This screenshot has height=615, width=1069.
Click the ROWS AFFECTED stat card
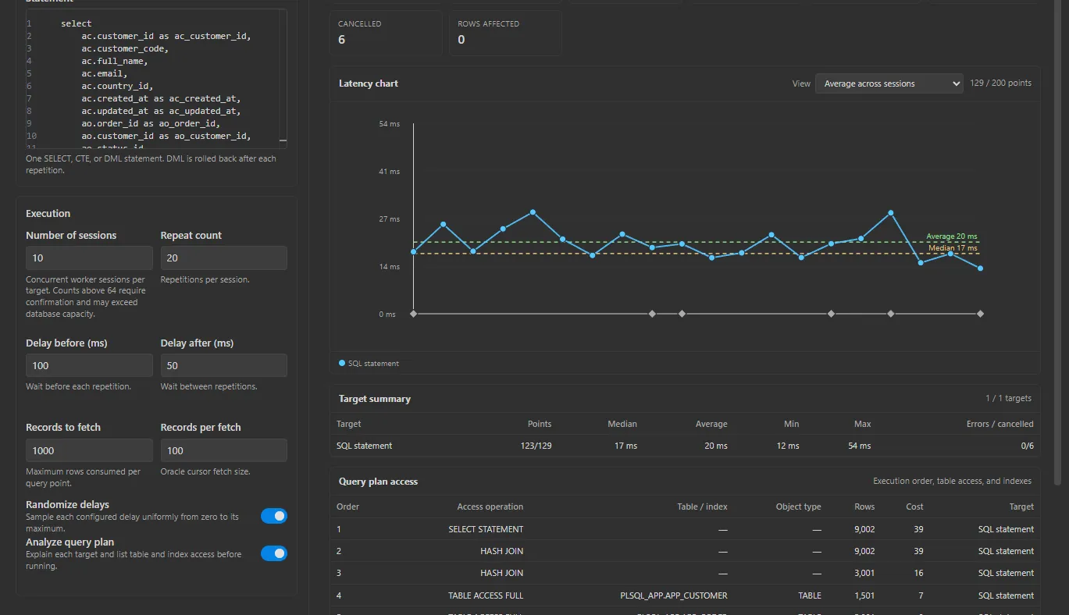[505, 33]
